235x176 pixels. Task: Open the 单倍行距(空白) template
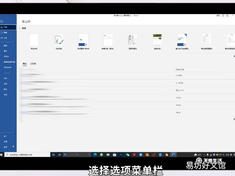(108, 42)
